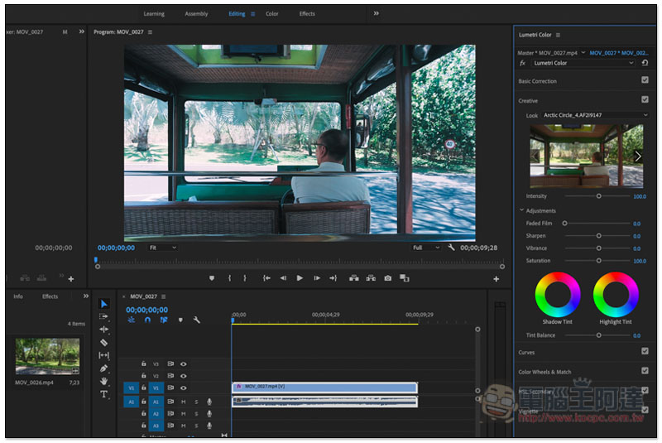
Task: Select the Razor tool in the toolbar
Action: 104,343
